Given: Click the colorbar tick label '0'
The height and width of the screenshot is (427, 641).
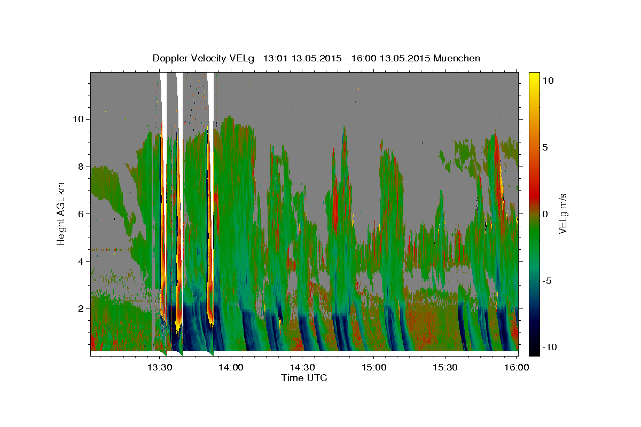Looking at the screenshot, I should [545, 213].
